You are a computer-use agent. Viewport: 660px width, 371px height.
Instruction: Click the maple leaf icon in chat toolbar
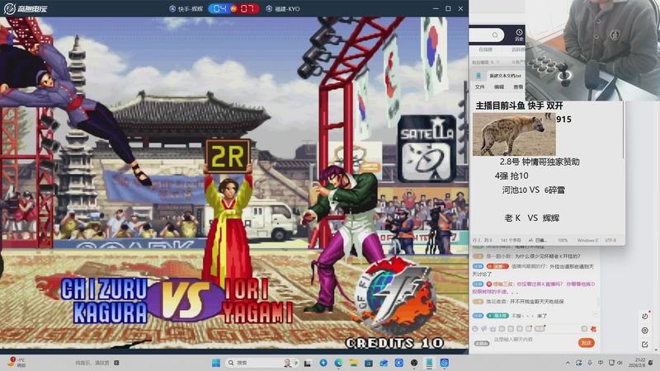[x=593, y=329]
